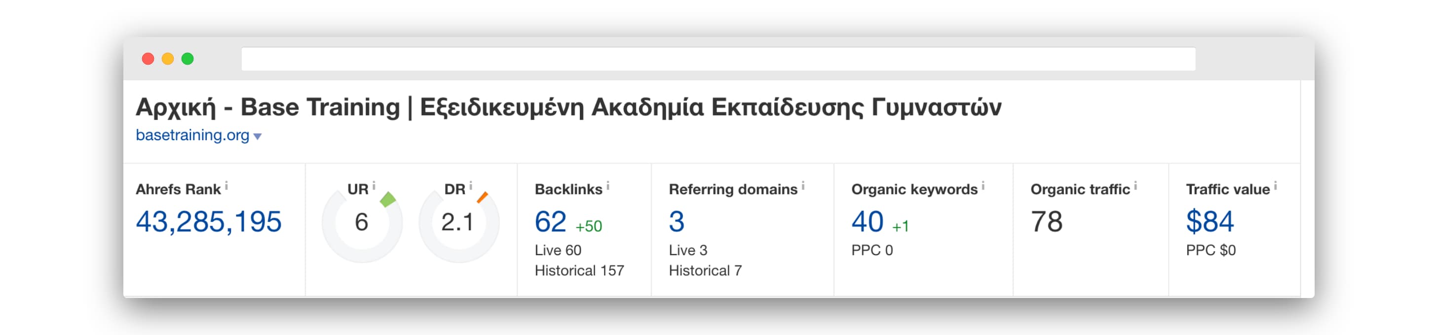Click the yellow minimize window button
This screenshot has height=335, width=1438.
[x=167, y=59]
